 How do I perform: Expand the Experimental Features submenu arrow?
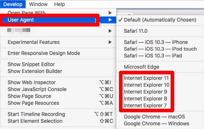[x=110, y=42]
